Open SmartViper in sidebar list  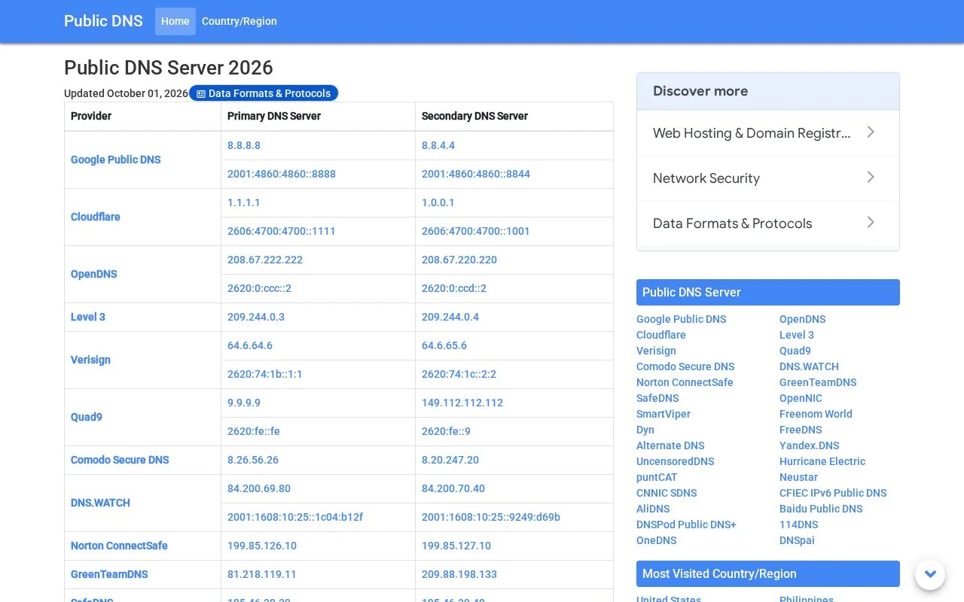coord(664,414)
